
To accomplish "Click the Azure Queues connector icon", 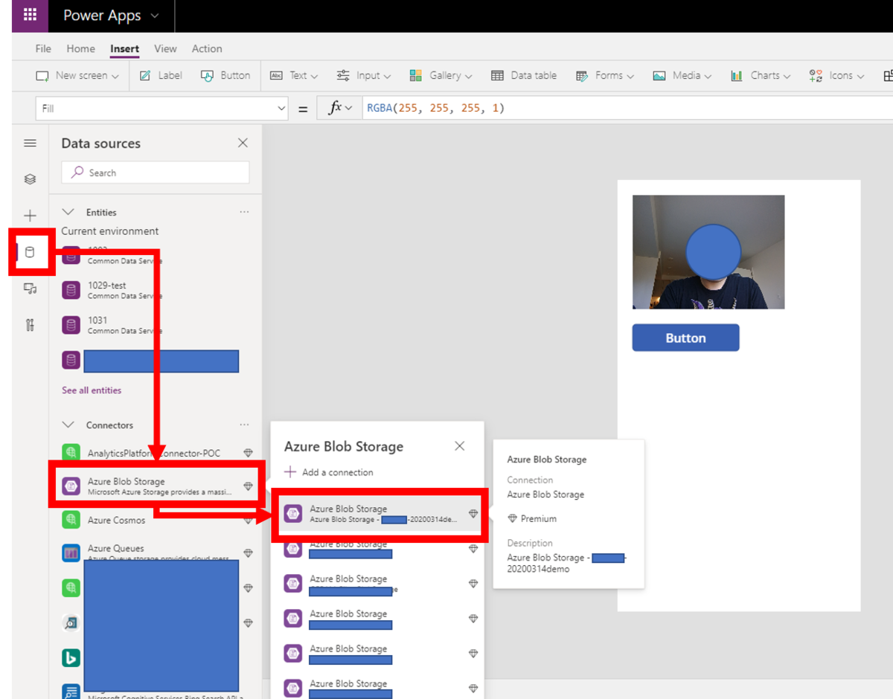I will point(71,553).
